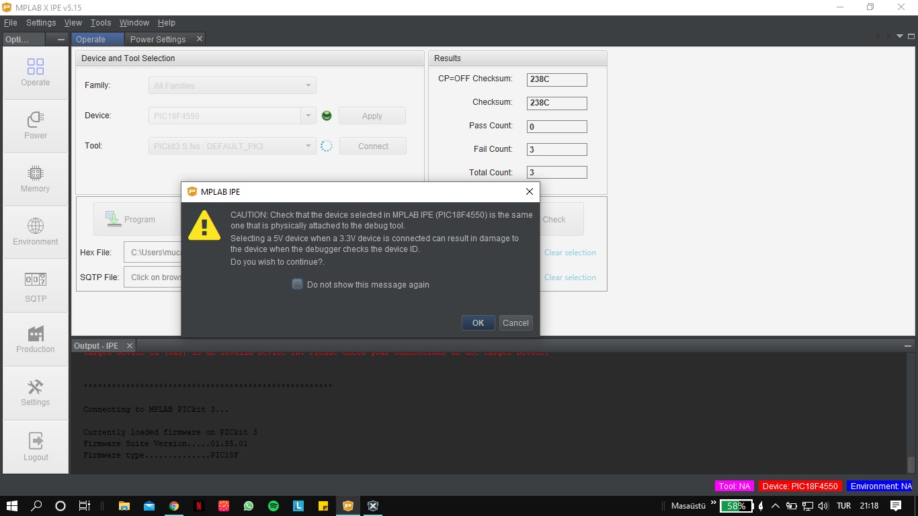This screenshot has width=918, height=516.
Task: Open the Memory panel in the sidebar
Action: pos(36,179)
